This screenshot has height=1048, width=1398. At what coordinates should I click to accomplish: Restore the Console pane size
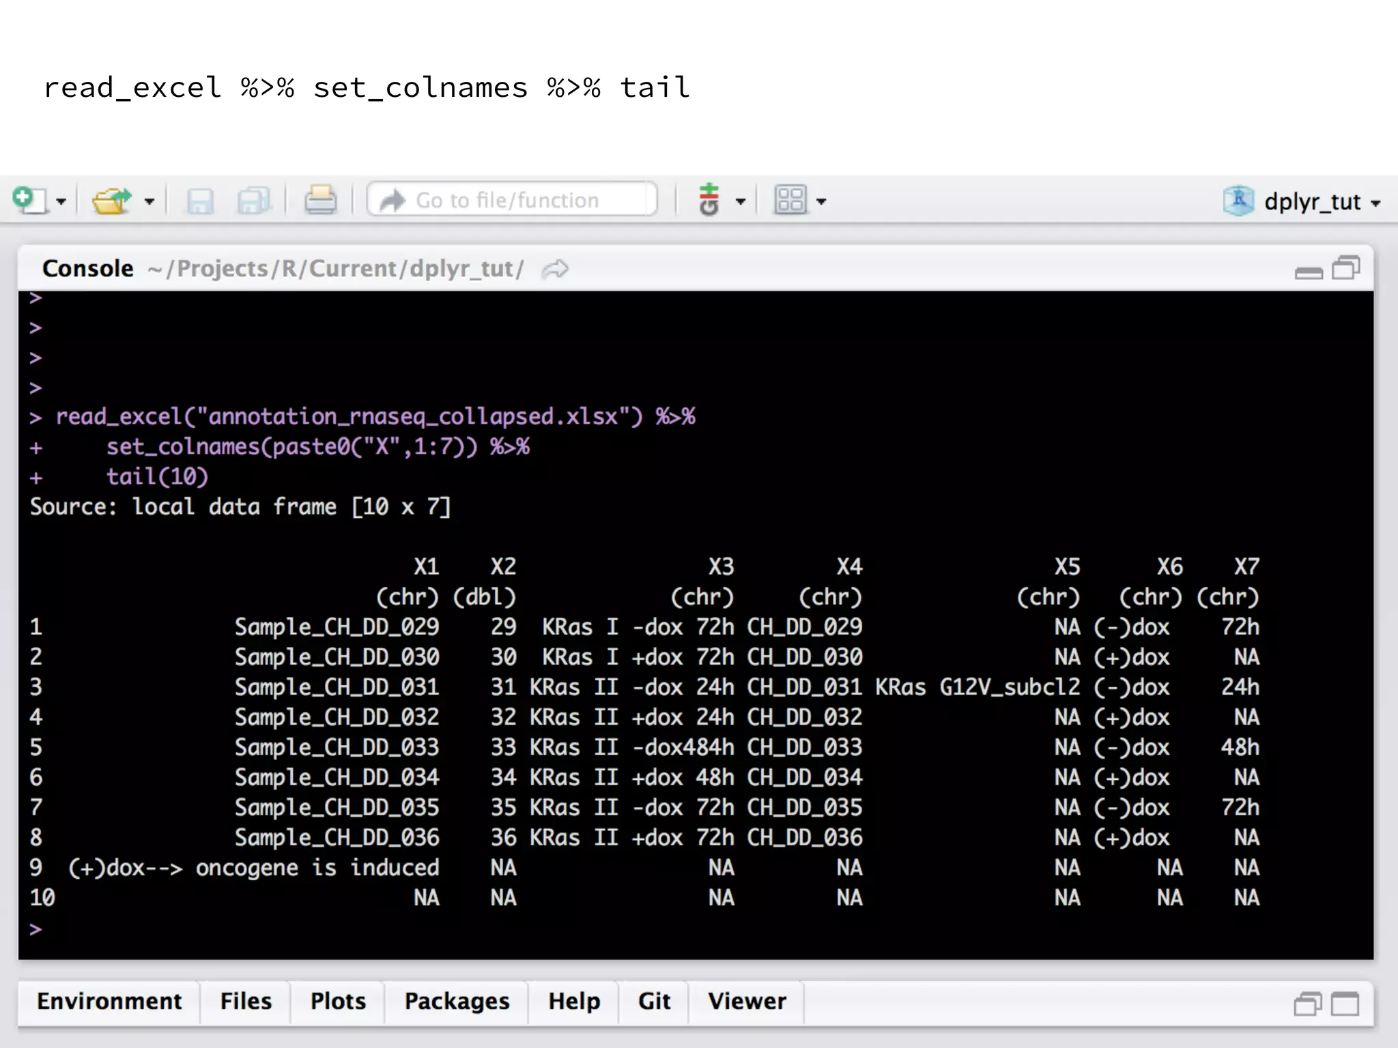pos(1346,267)
